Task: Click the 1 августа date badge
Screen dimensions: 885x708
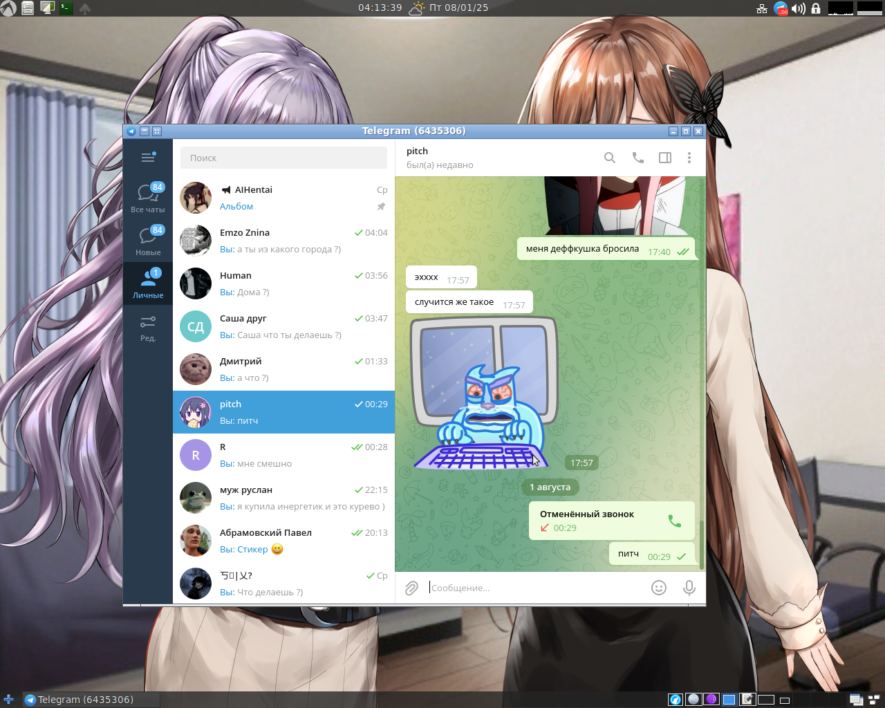Action: (550, 487)
